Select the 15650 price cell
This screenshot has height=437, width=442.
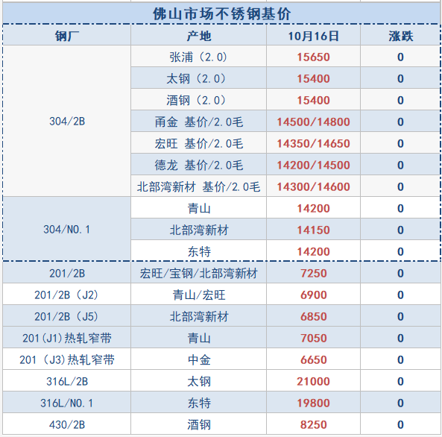313,57
